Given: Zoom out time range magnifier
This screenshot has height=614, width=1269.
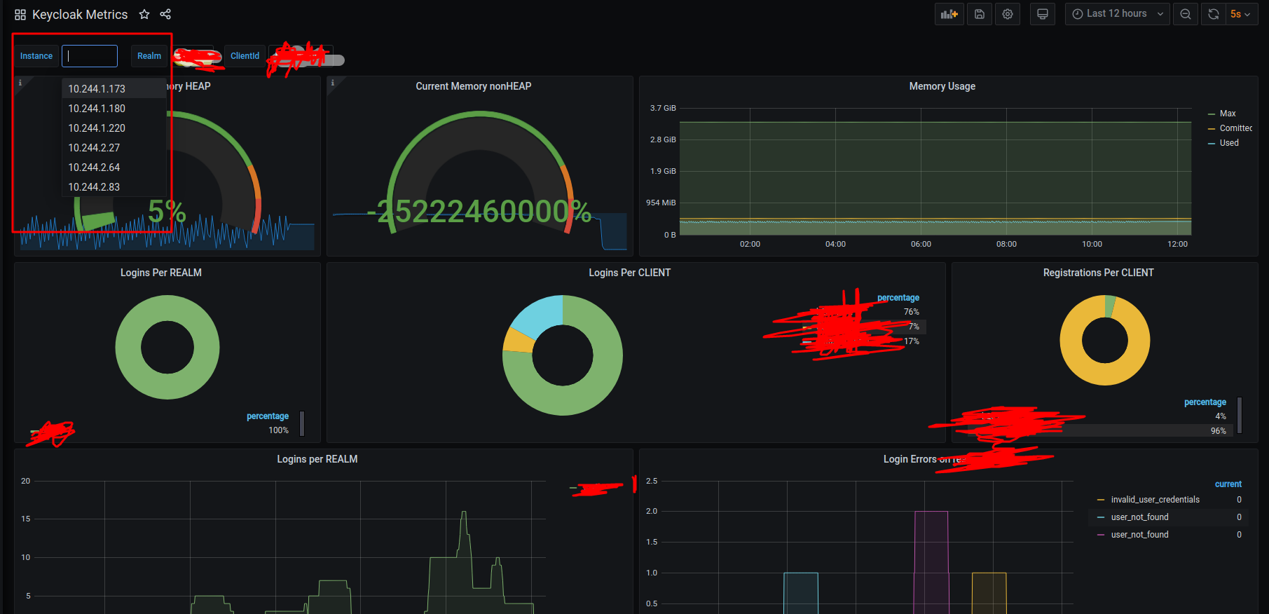Looking at the screenshot, I should [x=1186, y=14].
